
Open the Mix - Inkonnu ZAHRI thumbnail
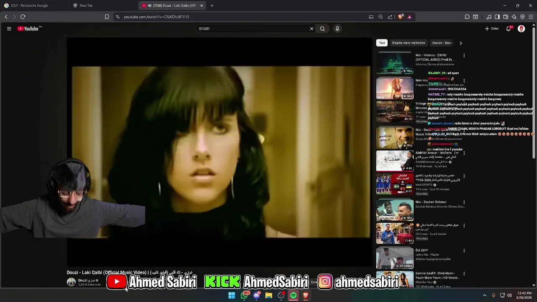coord(395,63)
